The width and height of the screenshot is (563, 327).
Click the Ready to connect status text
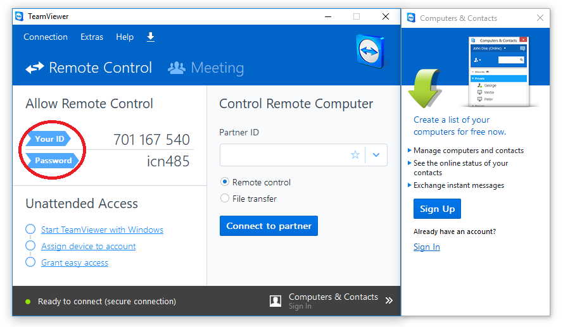coord(107,302)
